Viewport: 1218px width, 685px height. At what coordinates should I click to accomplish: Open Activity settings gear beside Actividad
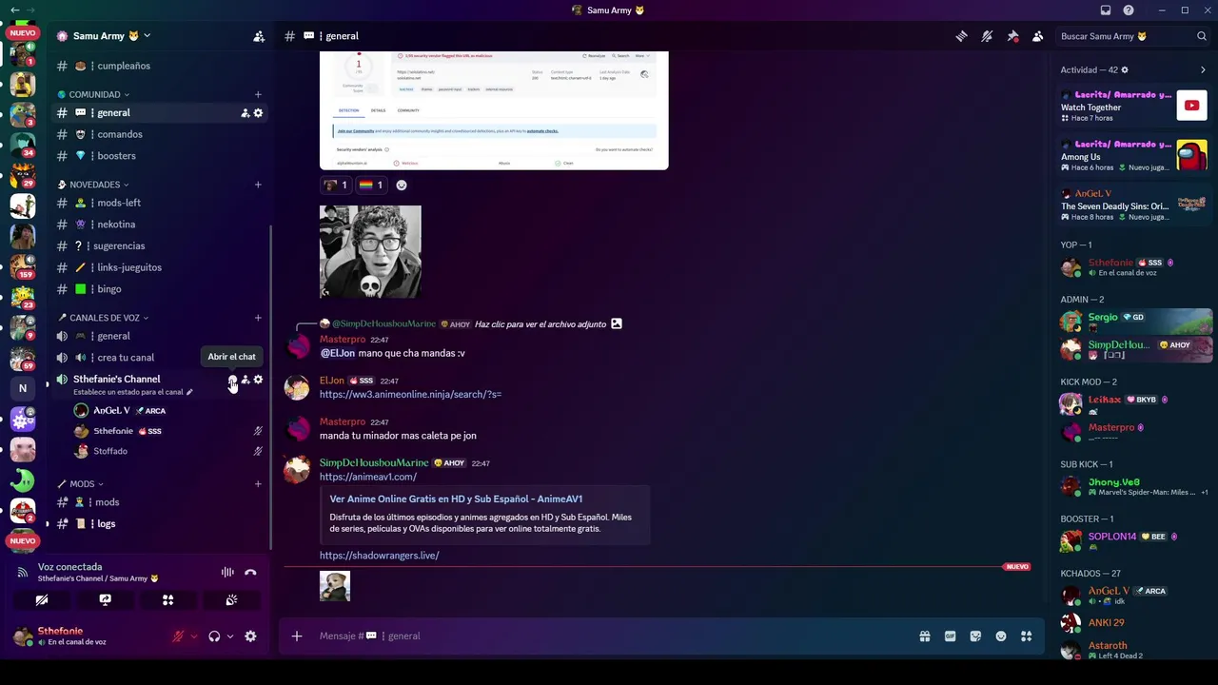[1125, 69]
